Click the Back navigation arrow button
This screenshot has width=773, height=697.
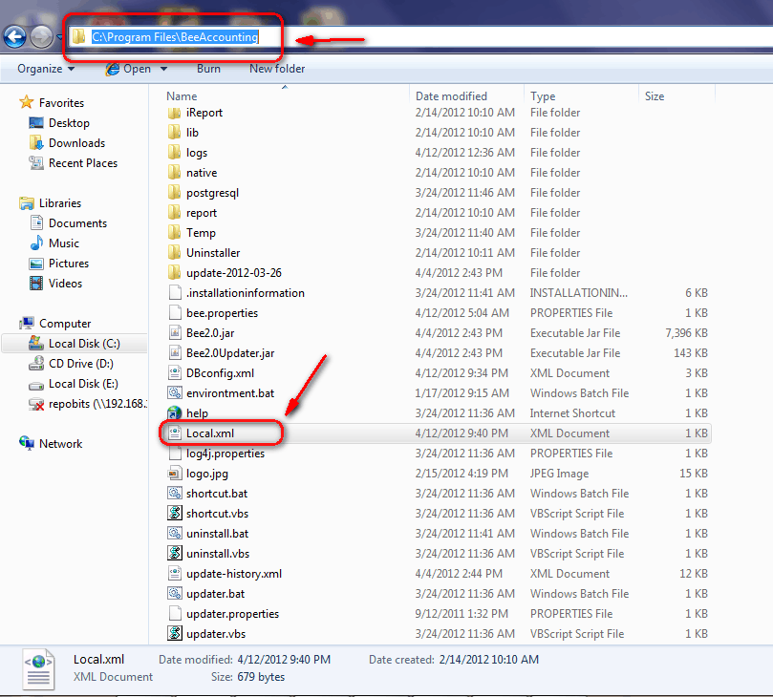point(14,37)
